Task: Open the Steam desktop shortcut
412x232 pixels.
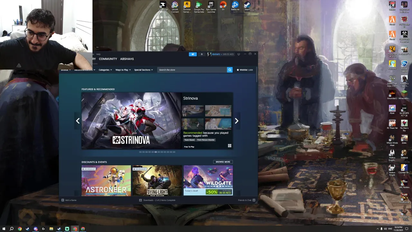Action: tap(247, 6)
